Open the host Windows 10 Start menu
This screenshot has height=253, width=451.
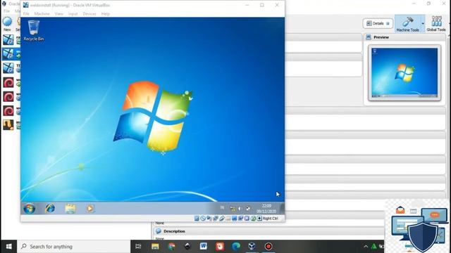click(x=8, y=247)
